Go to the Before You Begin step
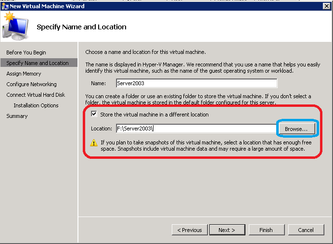Image resolution: width=333 pixels, height=244 pixels. pos(26,52)
